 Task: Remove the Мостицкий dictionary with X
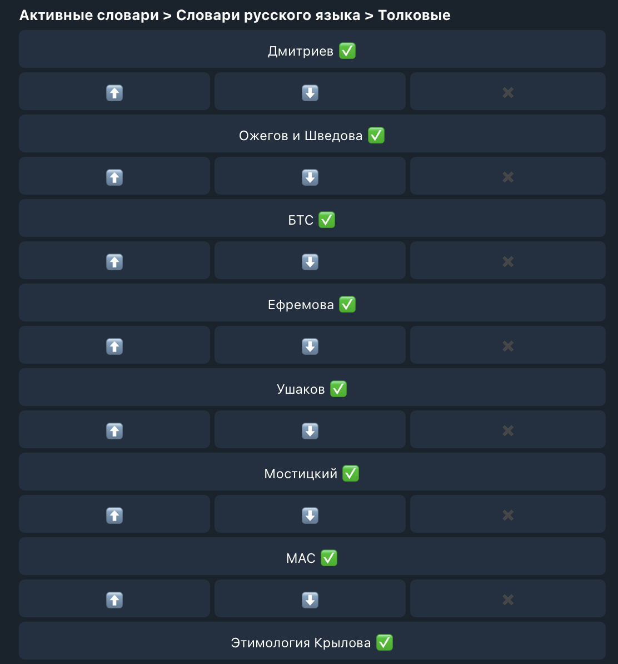(507, 515)
